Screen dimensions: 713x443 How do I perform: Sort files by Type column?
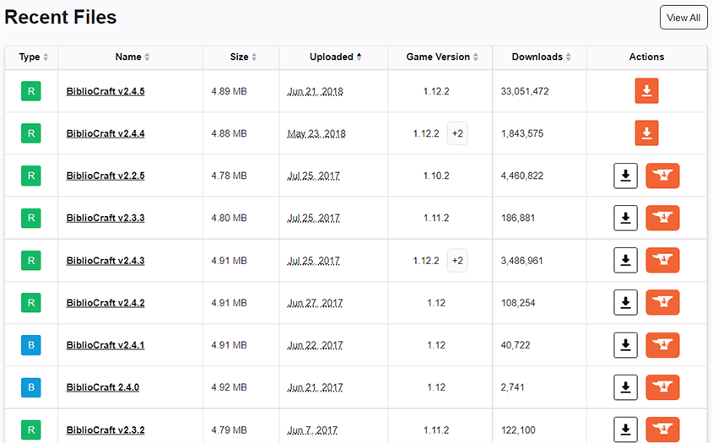(34, 57)
